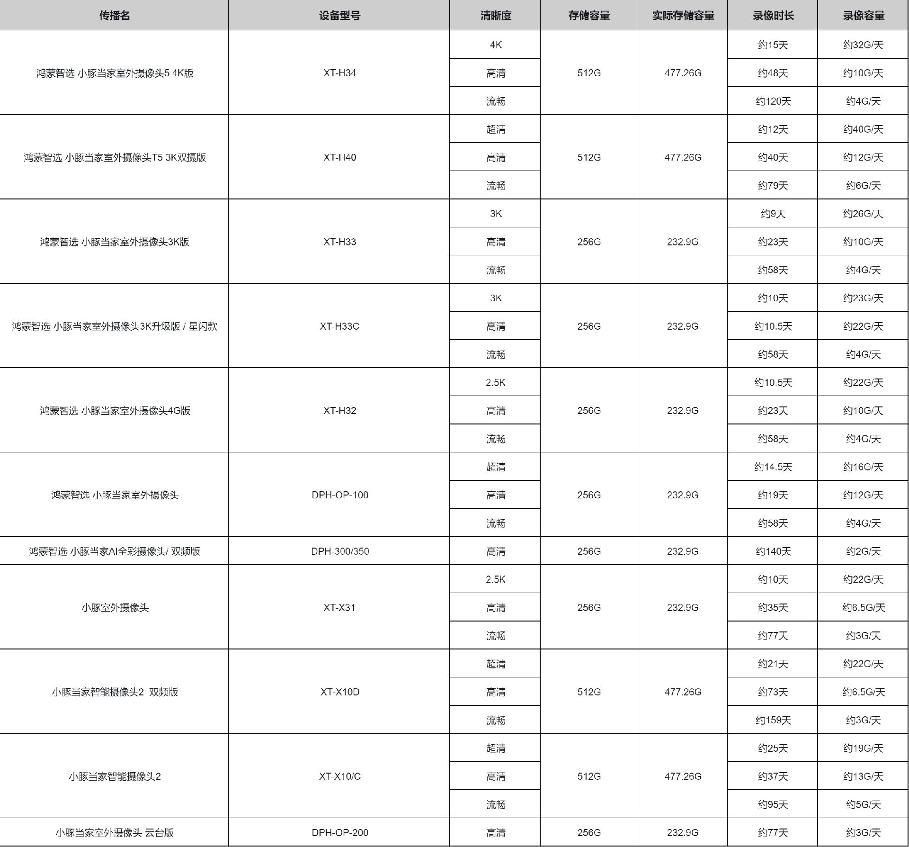Select the 约159天 recording duration cell

click(773, 720)
